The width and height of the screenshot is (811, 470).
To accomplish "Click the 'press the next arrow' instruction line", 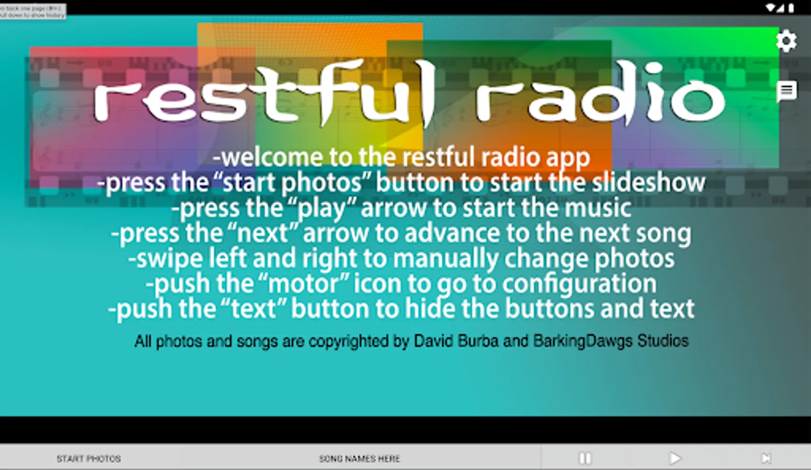I will coord(401,233).
